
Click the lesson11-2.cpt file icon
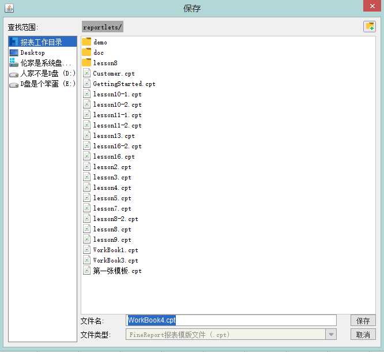click(x=86, y=125)
